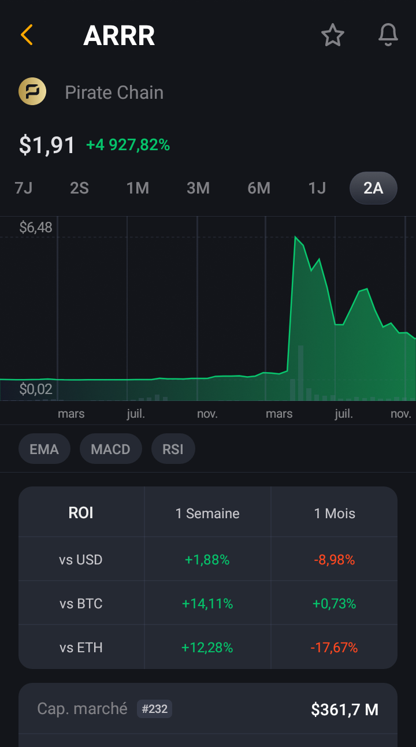416x747 pixels.
Task: Click the 1 Semaine column header
Action: tap(207, 514)
